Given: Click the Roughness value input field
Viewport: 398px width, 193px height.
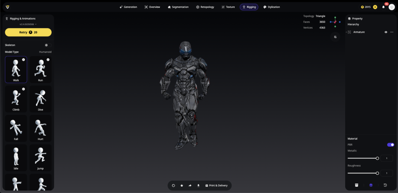Looking at the screenshot, I should [387, 173].
